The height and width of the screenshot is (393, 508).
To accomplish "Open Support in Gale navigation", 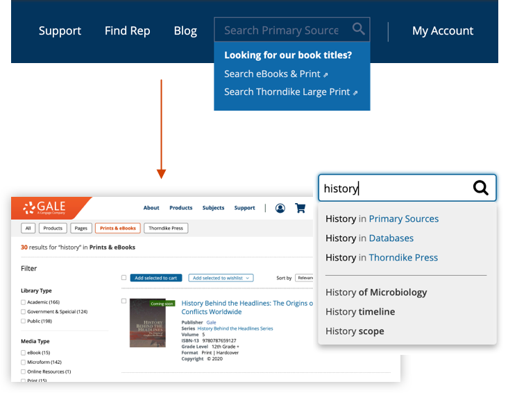I will (244, 208).
